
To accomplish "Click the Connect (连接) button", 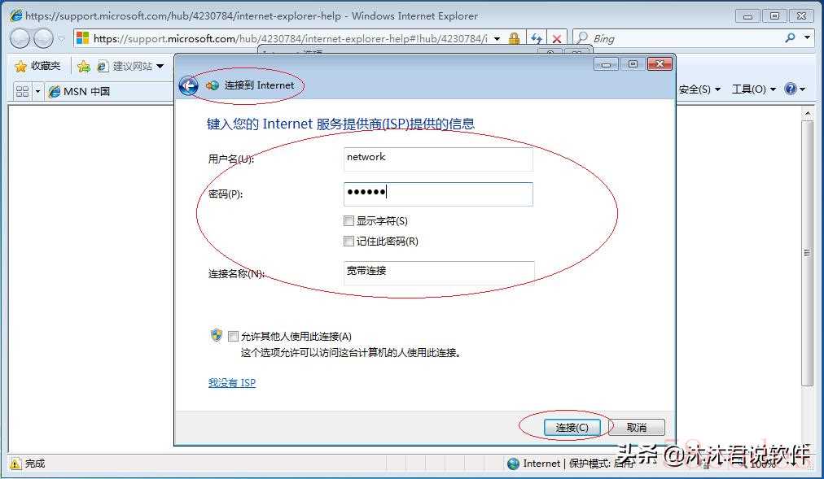I will 572,428.
